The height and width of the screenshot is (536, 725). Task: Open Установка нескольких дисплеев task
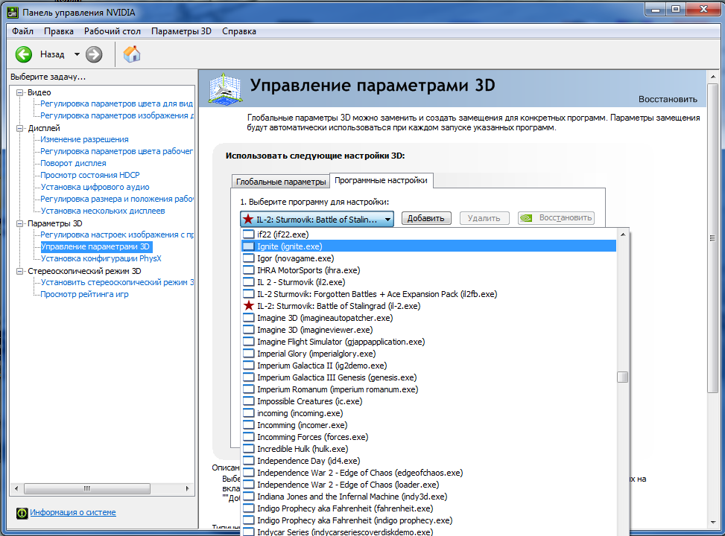[103, 211]
